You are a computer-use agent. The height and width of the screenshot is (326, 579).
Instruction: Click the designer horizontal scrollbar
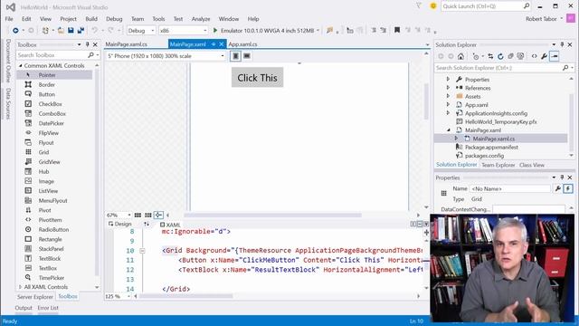[272, 215]
